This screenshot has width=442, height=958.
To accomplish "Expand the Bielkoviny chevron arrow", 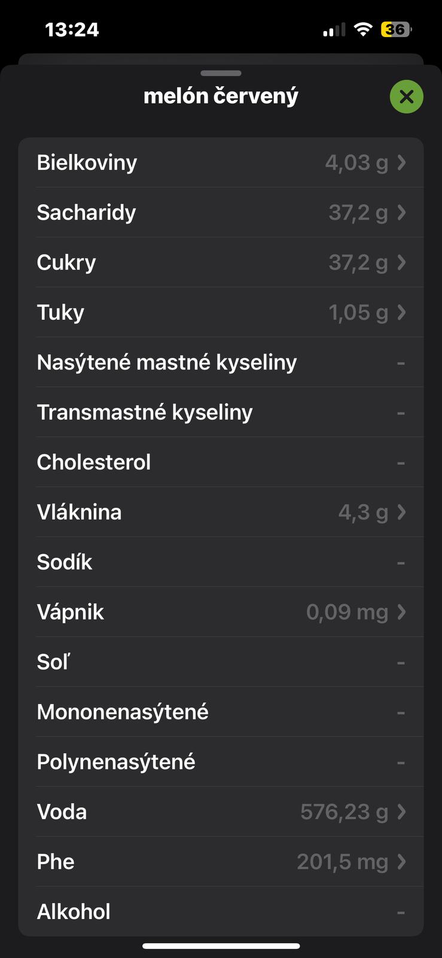I will [x=402, y=162].
